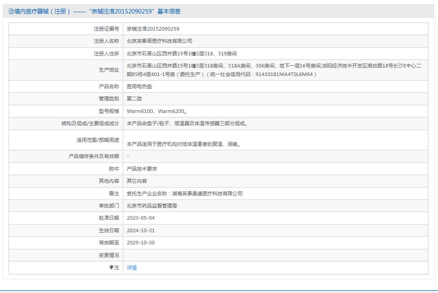Click the document icon before 境内医疗器械
The width and height of the screenshot is (438, 293).
point(11,11)
